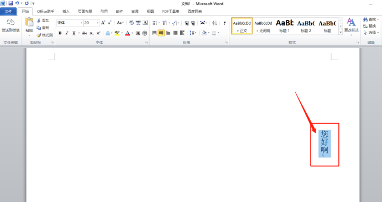Open the font name dropdown (宋体)

coord(81,23)
